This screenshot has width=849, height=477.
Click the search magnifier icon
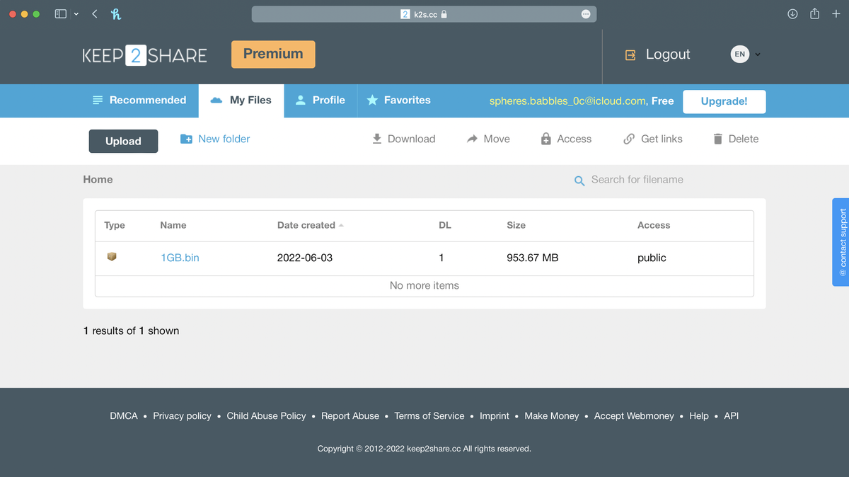(x=579, y=181)
